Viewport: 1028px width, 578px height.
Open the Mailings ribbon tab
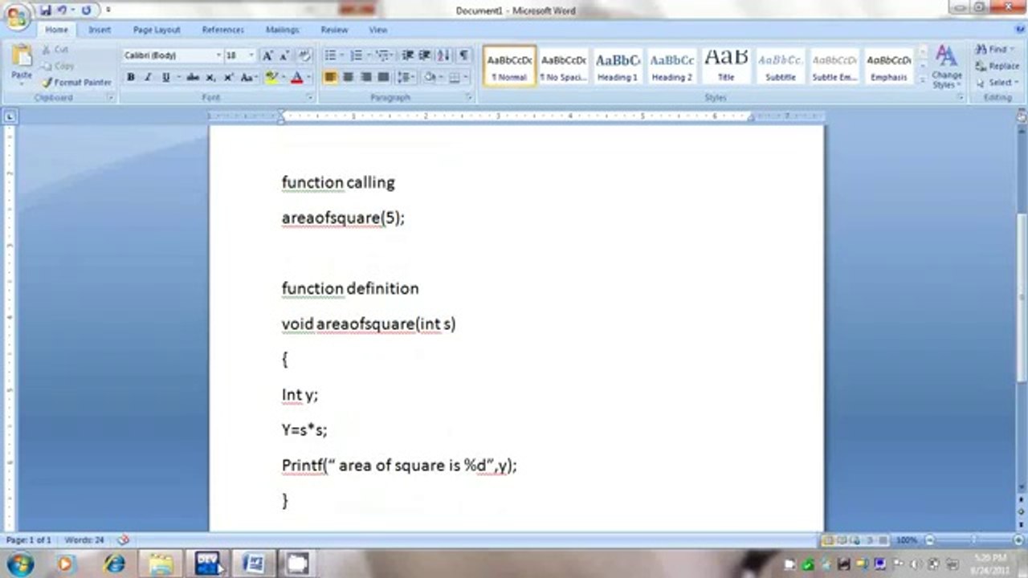point(282,30)
